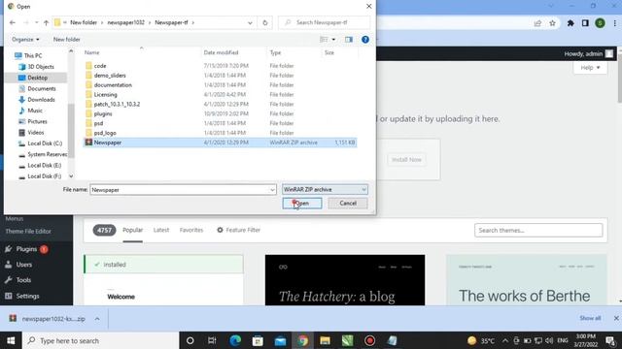The height and width of the screenshot is (349, 622).
Task: Open the Feature Filter
Action: point(238,230)
